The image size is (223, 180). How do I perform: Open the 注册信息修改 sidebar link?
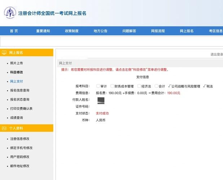click(x=19, y=139)
